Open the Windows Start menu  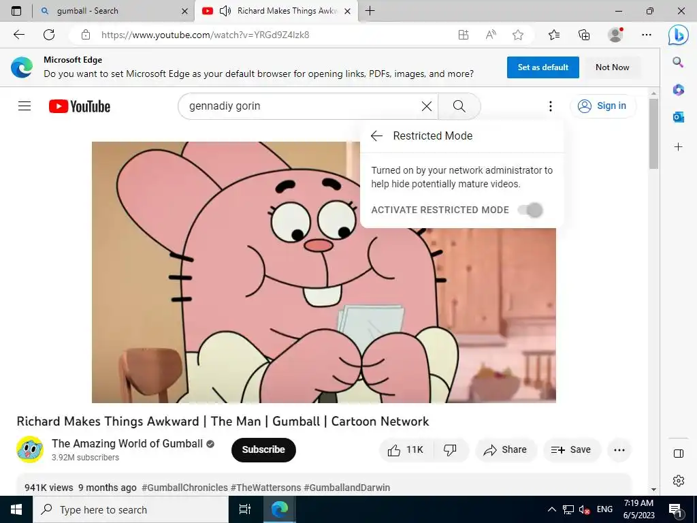click(x=16, y=509)
